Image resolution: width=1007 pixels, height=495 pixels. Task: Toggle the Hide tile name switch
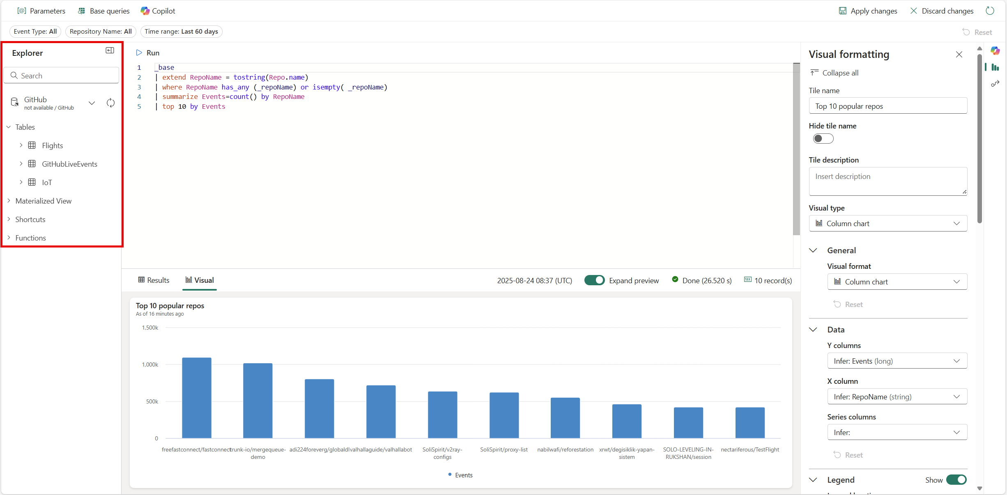(x=823, y=139)
